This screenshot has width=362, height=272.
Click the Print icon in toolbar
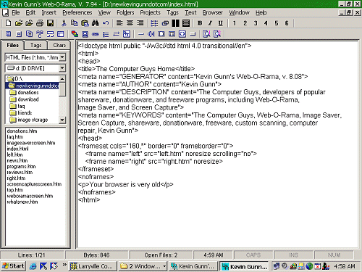40,23
